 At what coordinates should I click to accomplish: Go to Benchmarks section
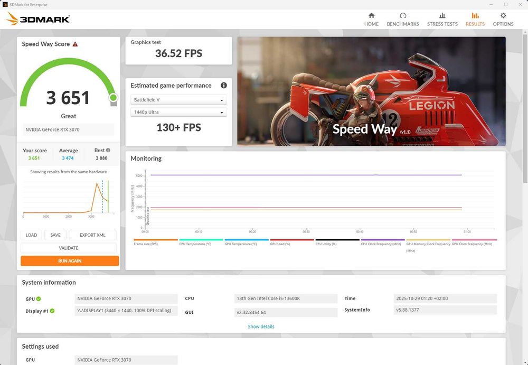[x=403, y=19]
